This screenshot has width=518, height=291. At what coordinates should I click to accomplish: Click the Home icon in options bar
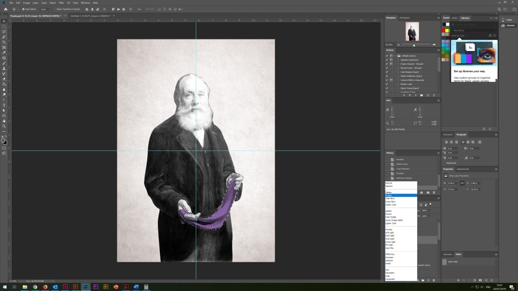(6, 9)
